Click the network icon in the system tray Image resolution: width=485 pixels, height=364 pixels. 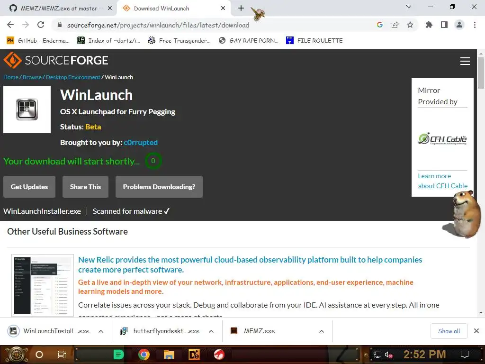pos(377,355)
